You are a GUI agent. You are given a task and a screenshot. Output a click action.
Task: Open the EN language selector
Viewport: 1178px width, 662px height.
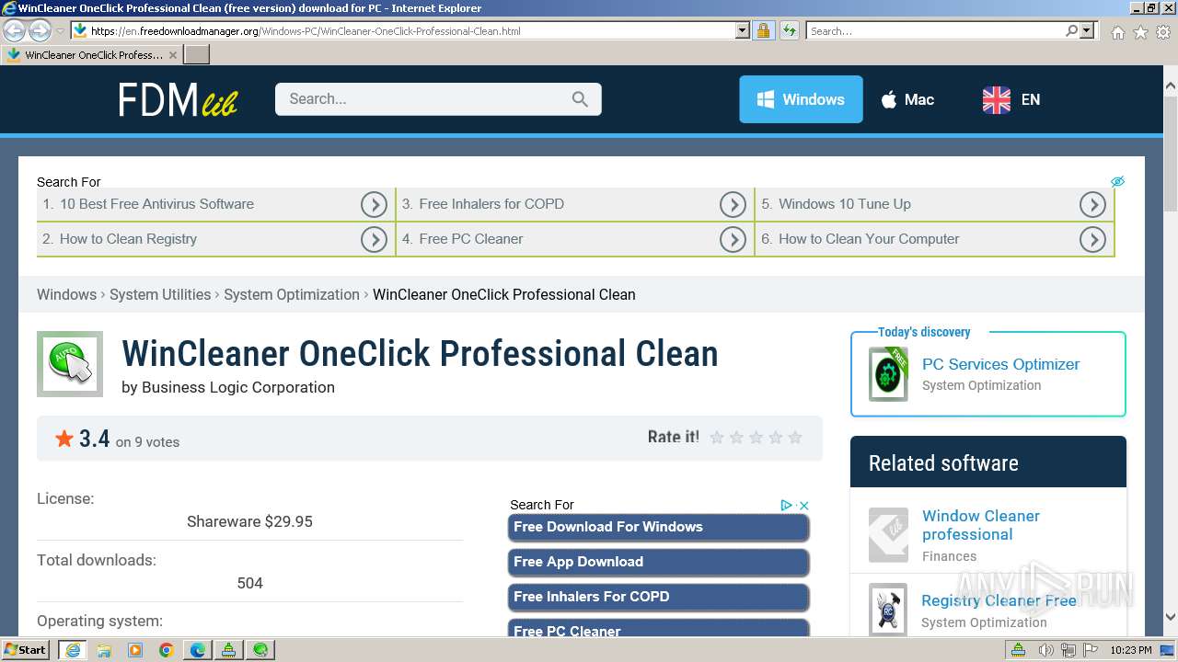[1011, 99]
